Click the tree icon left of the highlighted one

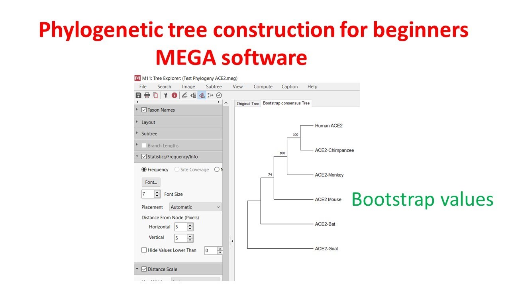193,95
